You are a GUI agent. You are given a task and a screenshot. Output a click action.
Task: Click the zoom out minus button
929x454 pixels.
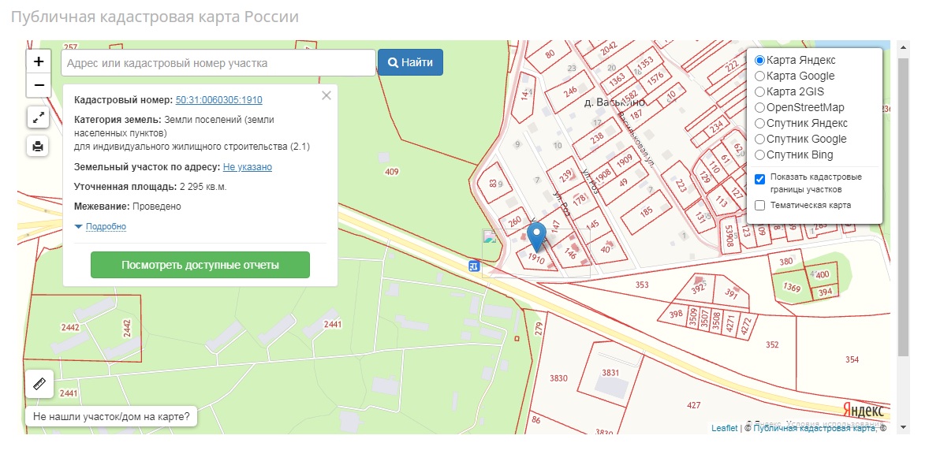tap(39, 85)
